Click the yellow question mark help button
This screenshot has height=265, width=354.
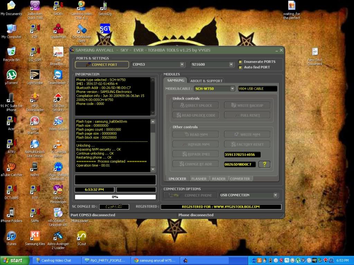coord(264,164)
